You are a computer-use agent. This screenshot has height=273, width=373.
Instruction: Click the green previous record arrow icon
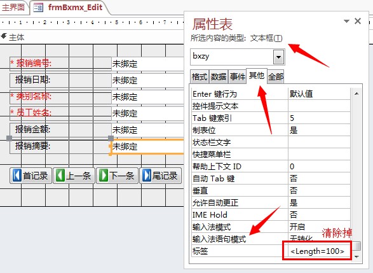pyautogui.click(x=60, y=176)
